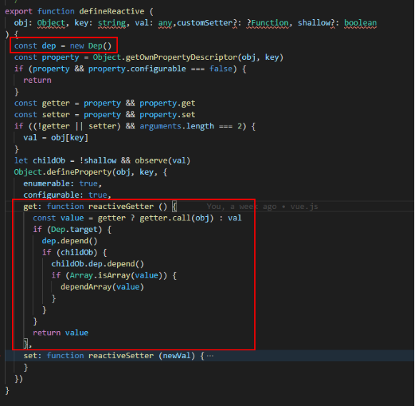Click the 'dep.depend()' call line
The image size is (415, 406).
pos(69,241)
